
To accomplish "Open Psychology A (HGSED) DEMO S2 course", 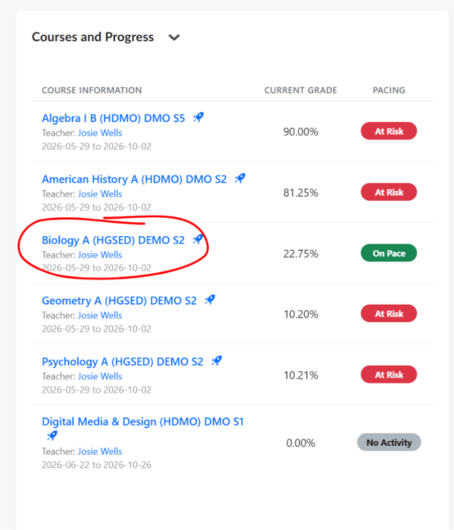I will point(123,362).
